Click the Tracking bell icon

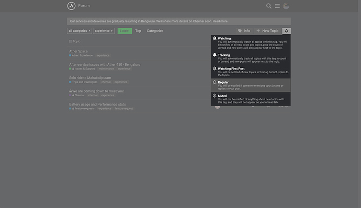[215, 55]
